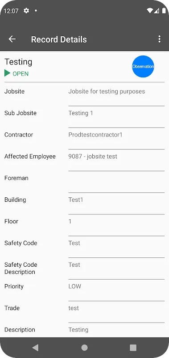
Task: Tap the Description field Testing
Action: 116,331
